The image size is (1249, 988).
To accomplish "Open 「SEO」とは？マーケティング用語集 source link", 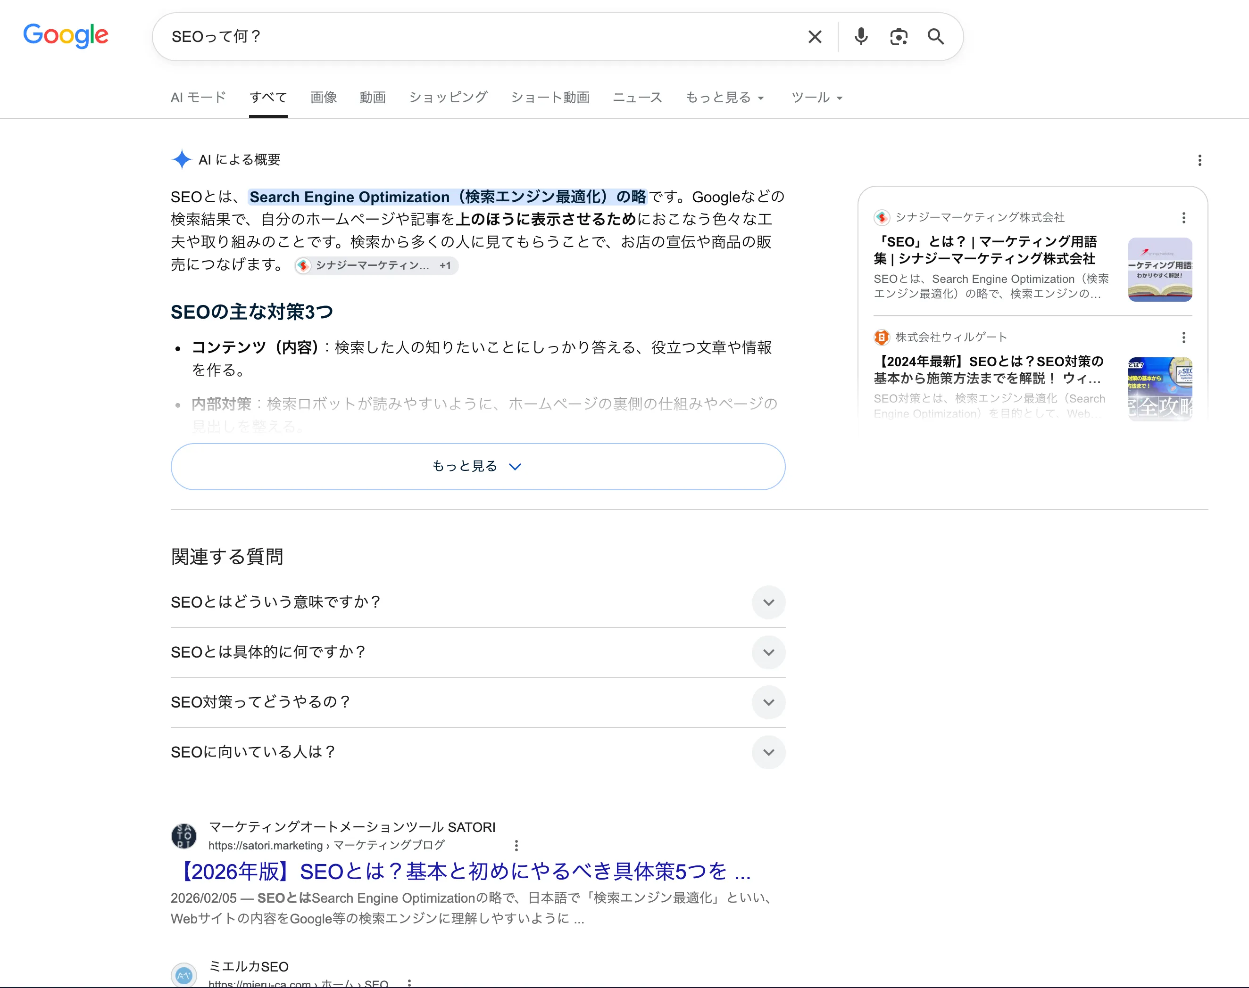I will point(985,250).
